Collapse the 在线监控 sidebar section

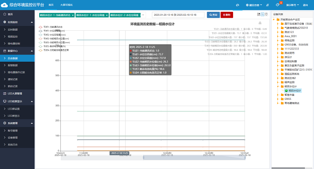coord(31,22)
